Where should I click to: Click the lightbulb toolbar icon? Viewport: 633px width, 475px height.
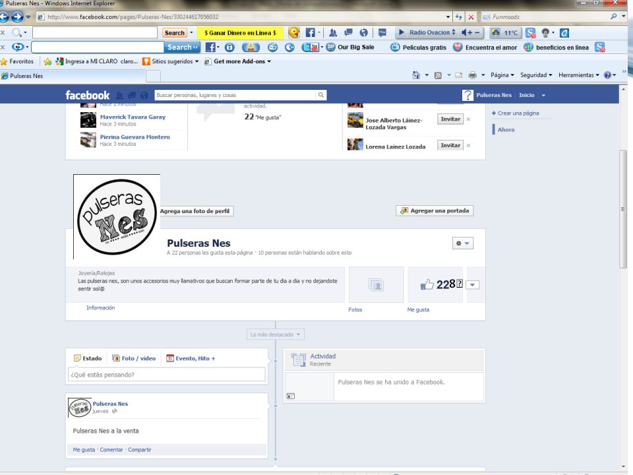pyautogui.click(x=545, y=33)
